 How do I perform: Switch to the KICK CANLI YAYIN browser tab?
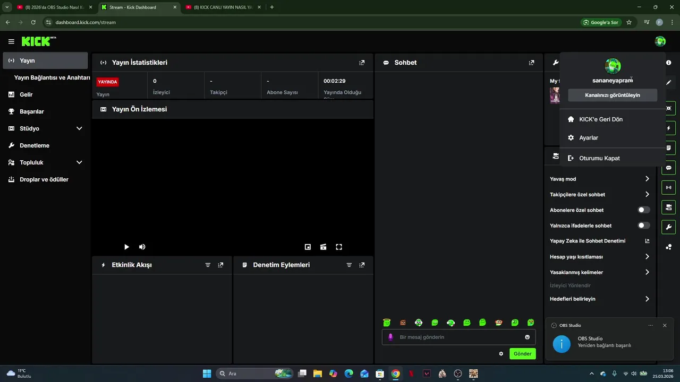pyautogui.click(x=222, y=7)
